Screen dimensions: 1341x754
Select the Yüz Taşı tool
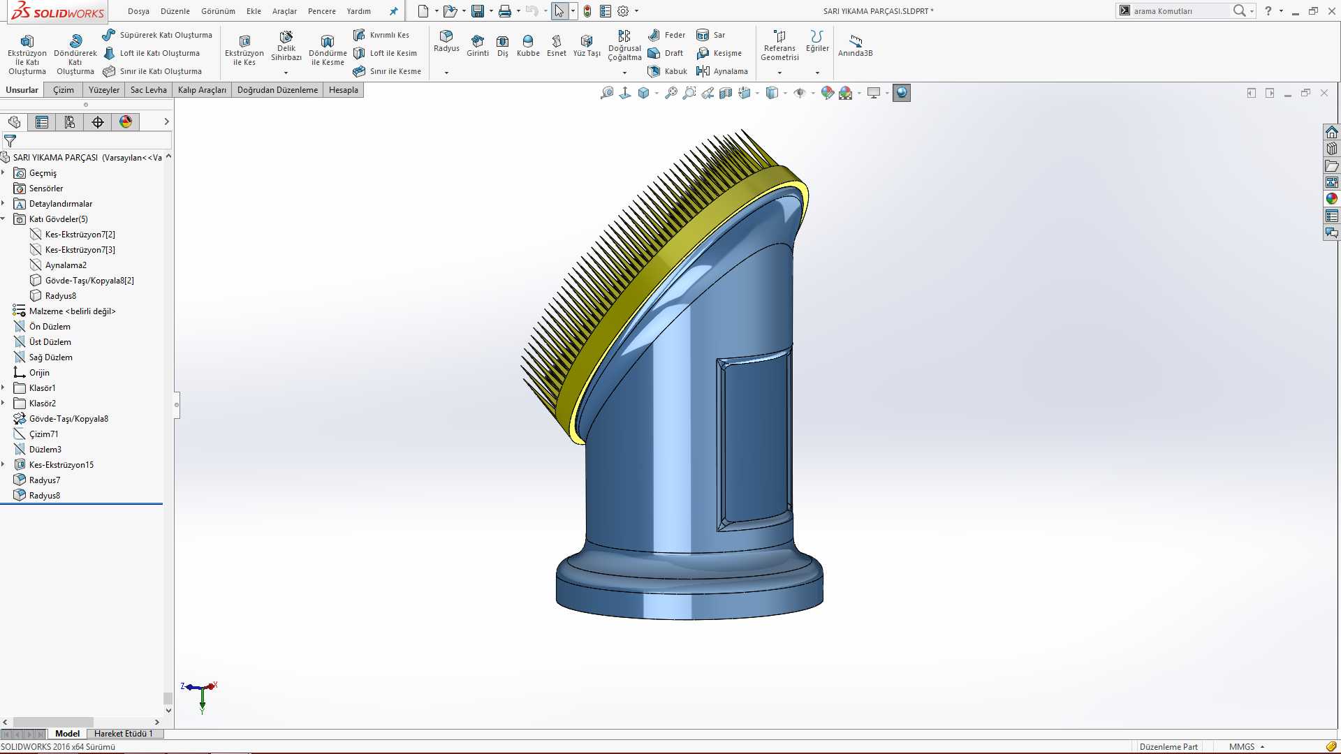[587, 46]
